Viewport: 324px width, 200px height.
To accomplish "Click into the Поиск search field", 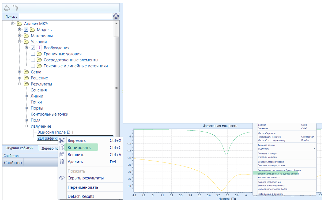I will (65, 16).
